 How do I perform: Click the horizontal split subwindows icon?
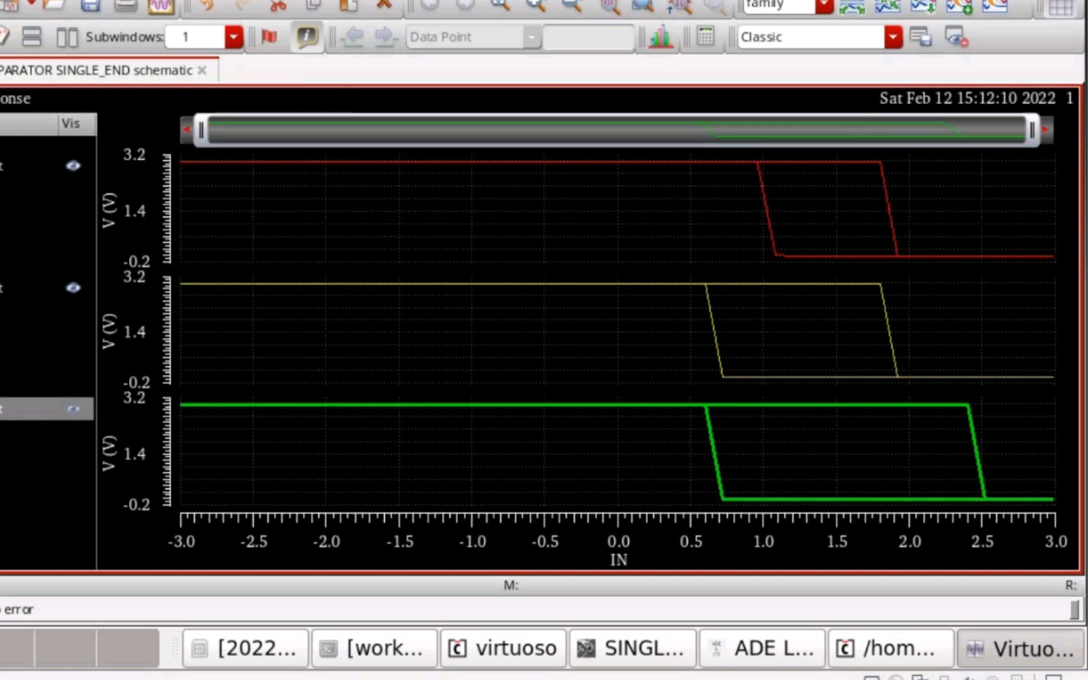point(31,37)
